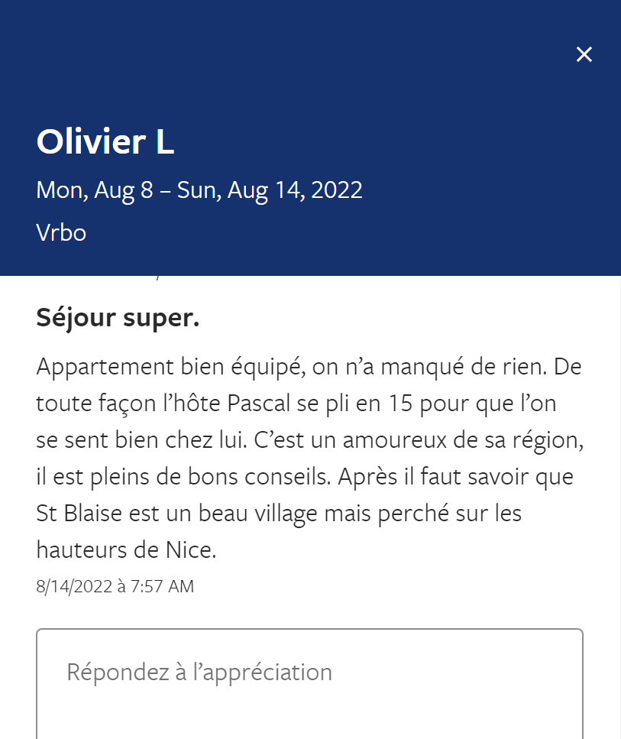The height and width of the screenshot is (739, 621).
Task: Click the review title "Séjour super."
Action: click(x=118, y=318)
